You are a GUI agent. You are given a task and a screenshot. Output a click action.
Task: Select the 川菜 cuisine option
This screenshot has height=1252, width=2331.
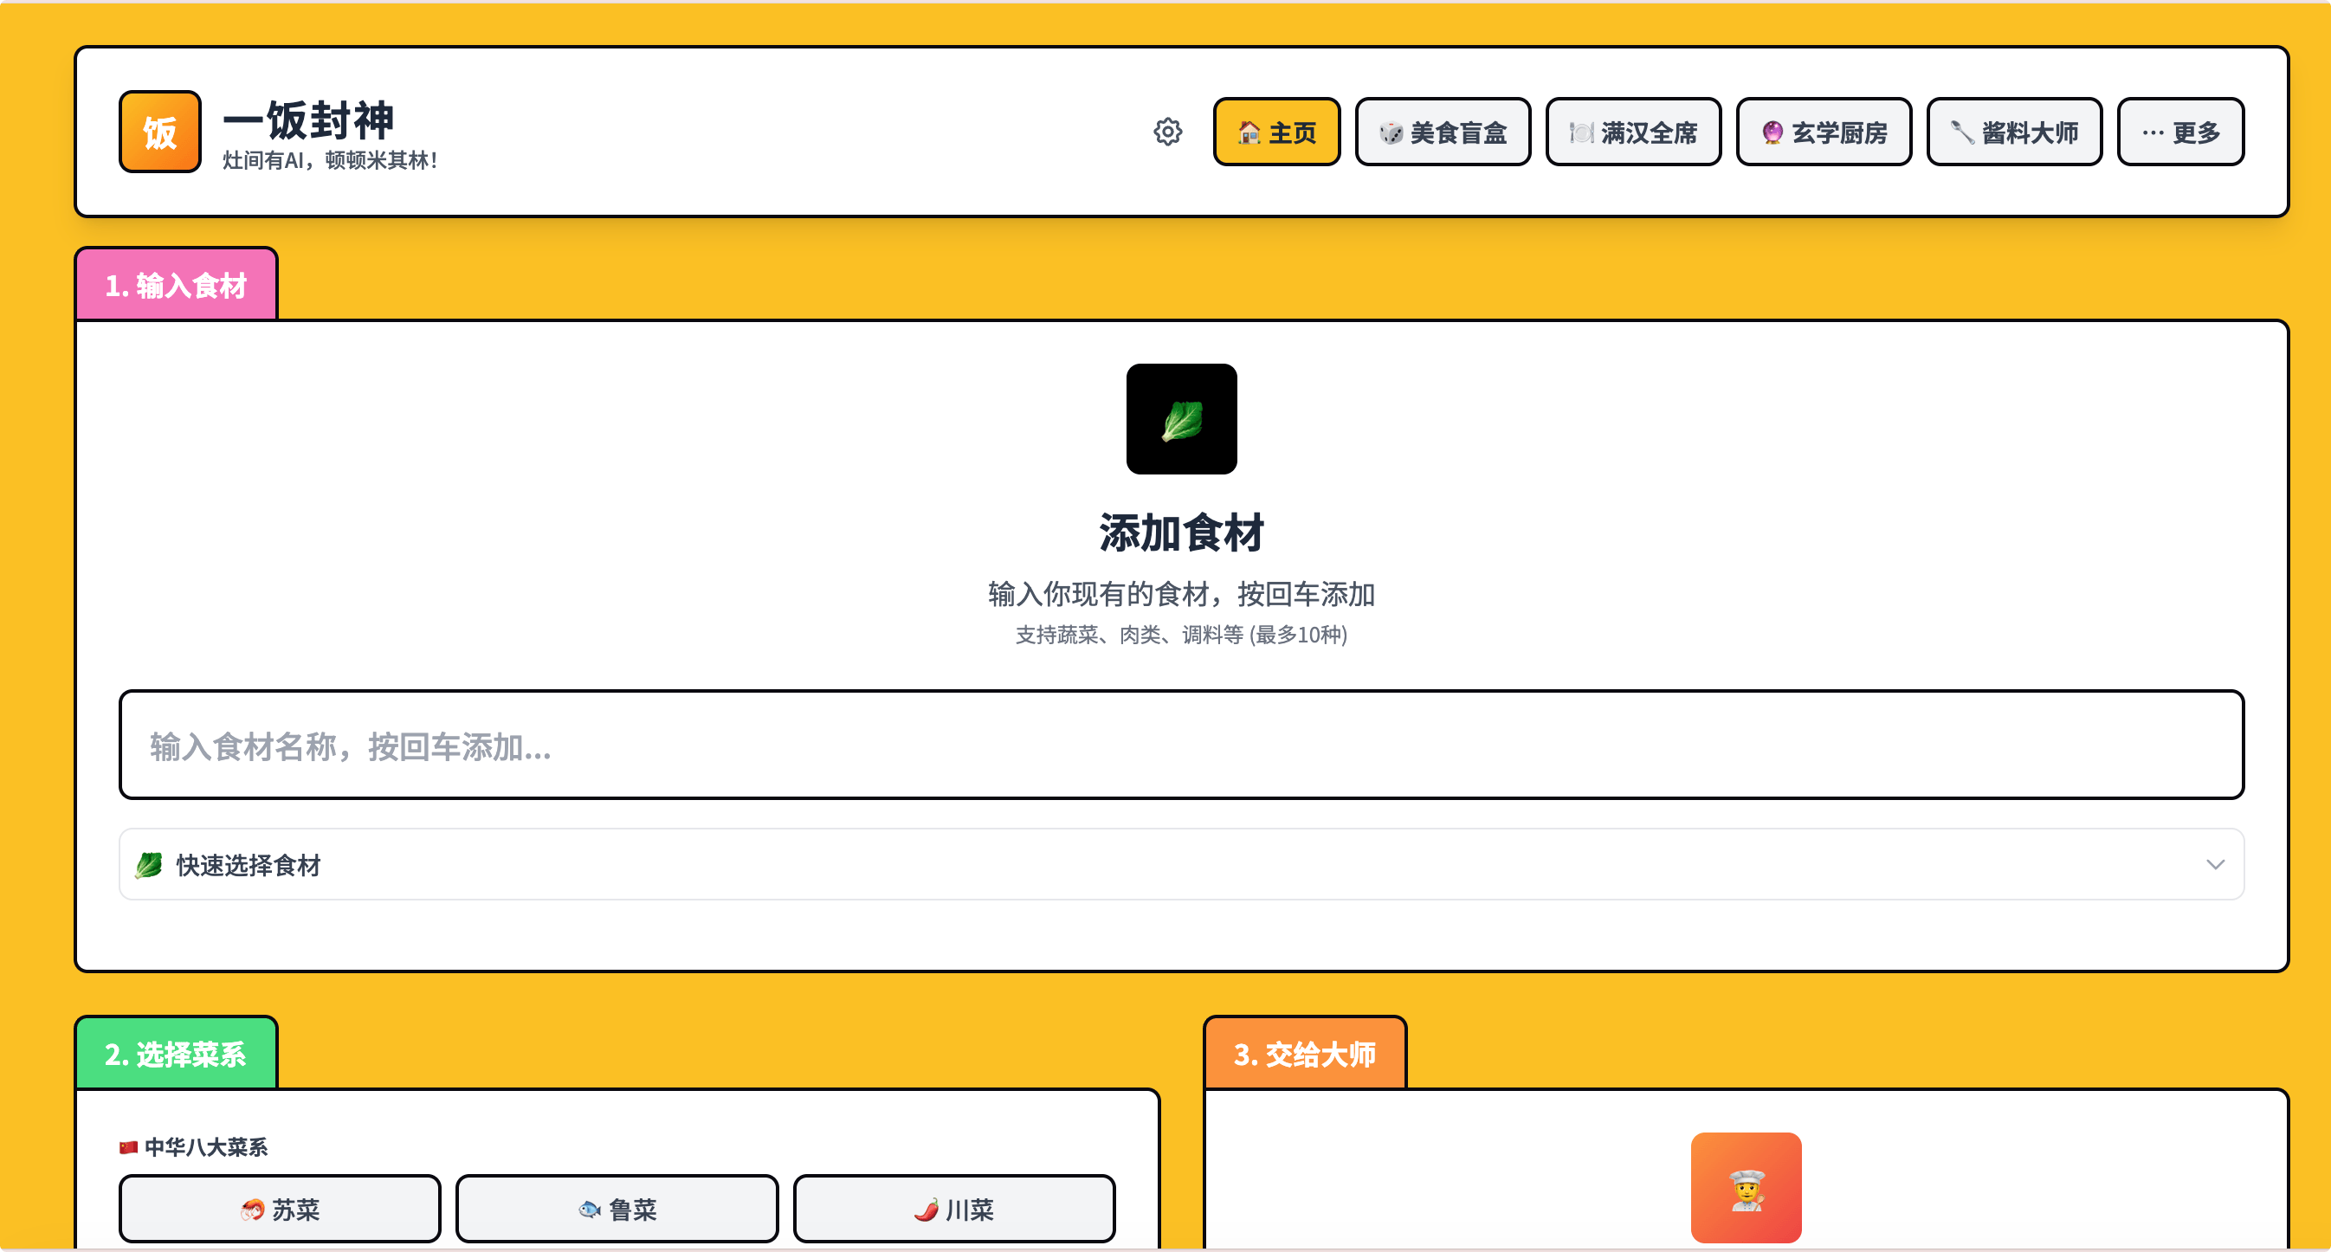953,1209
